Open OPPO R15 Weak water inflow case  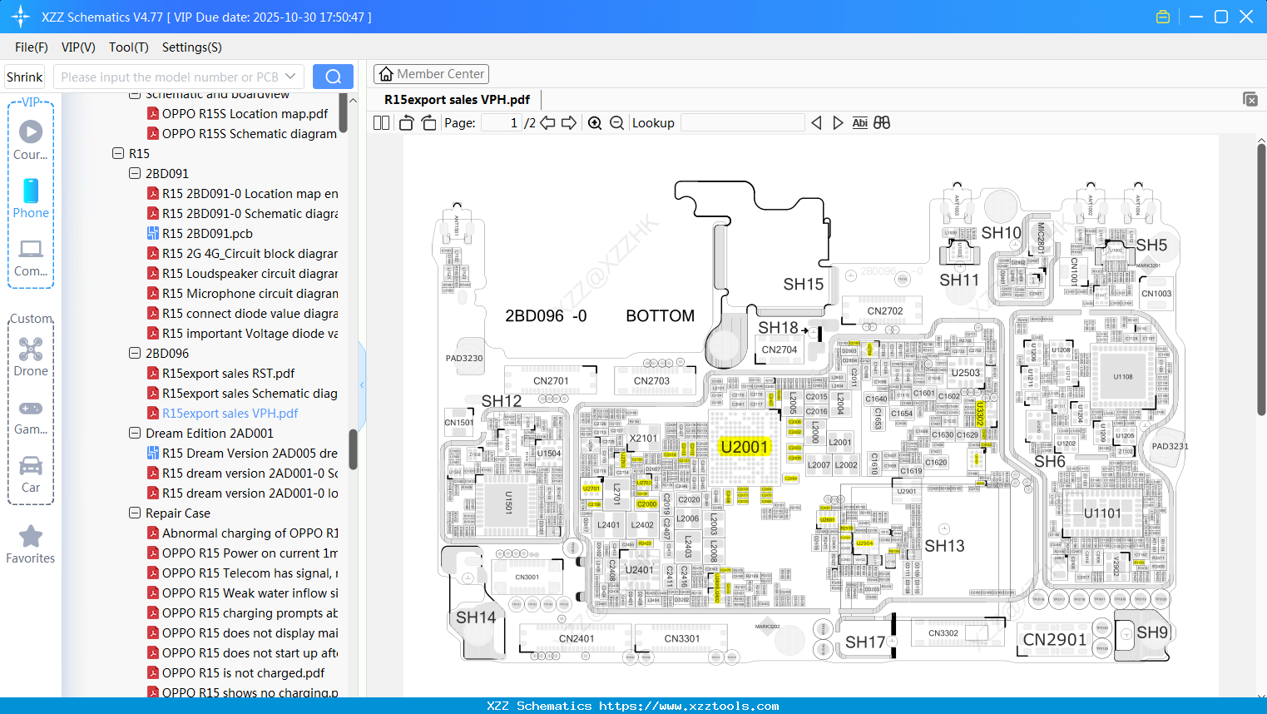click(x=242, y=593)
